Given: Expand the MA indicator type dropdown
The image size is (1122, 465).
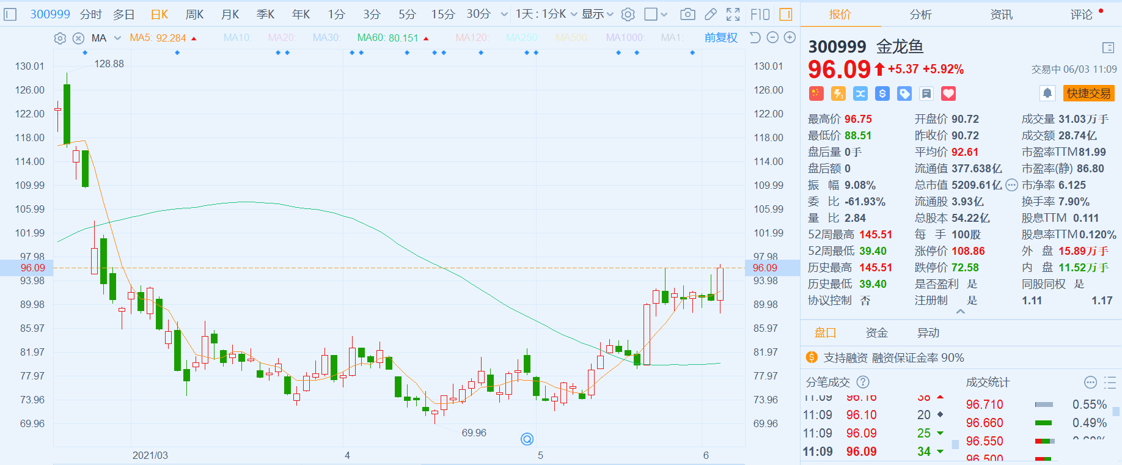Looking at the screenshot, I should coord(117,38).
